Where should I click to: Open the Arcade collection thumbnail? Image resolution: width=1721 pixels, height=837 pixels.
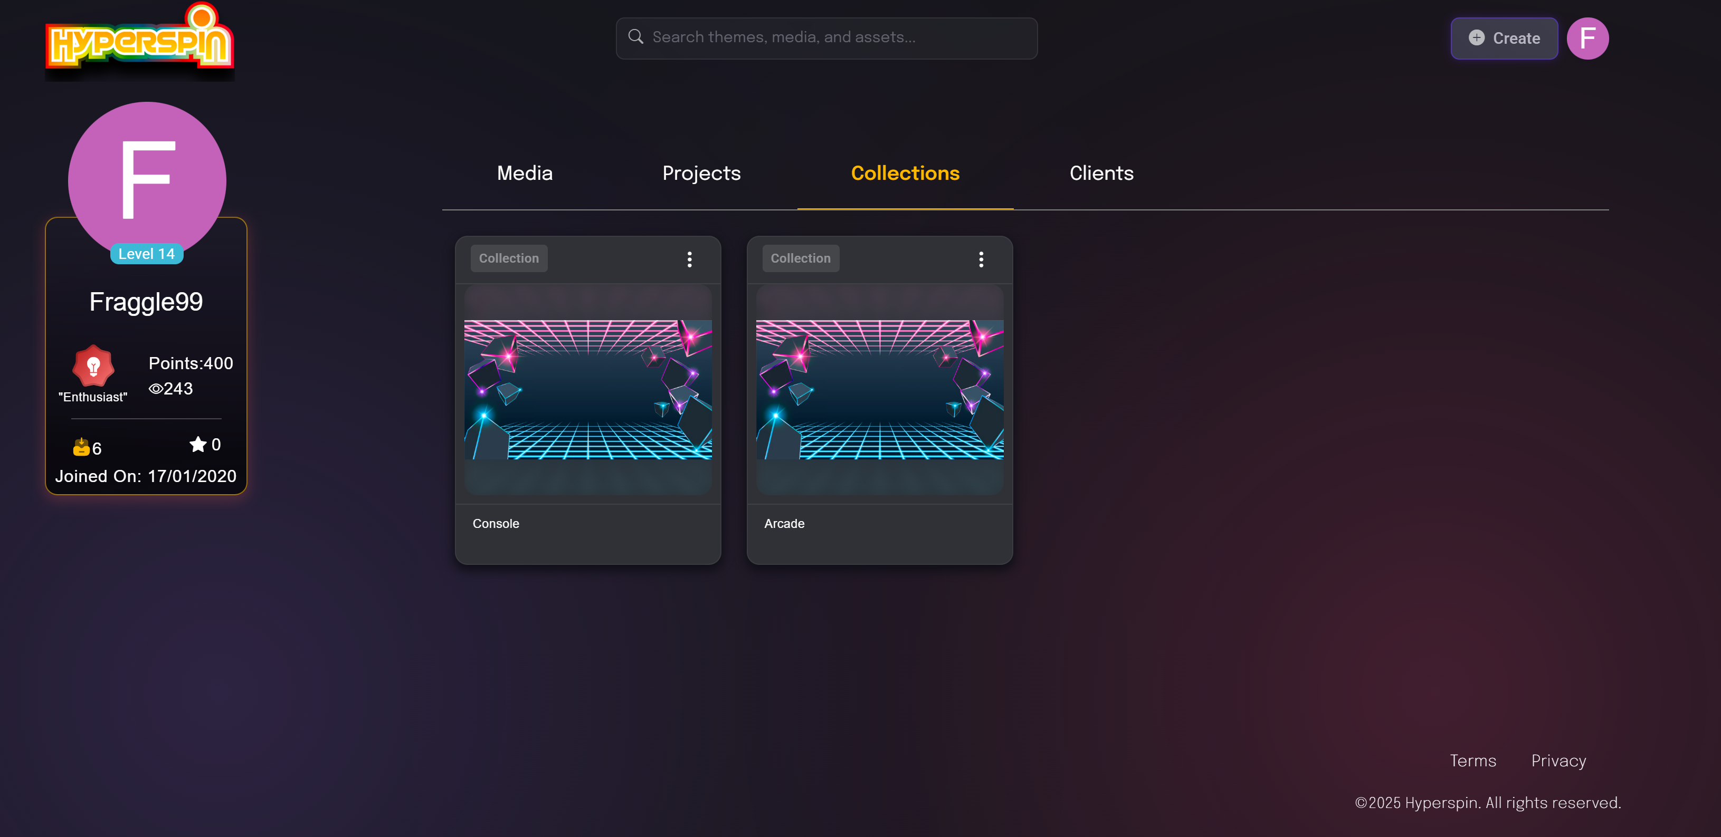click(879, 390)
